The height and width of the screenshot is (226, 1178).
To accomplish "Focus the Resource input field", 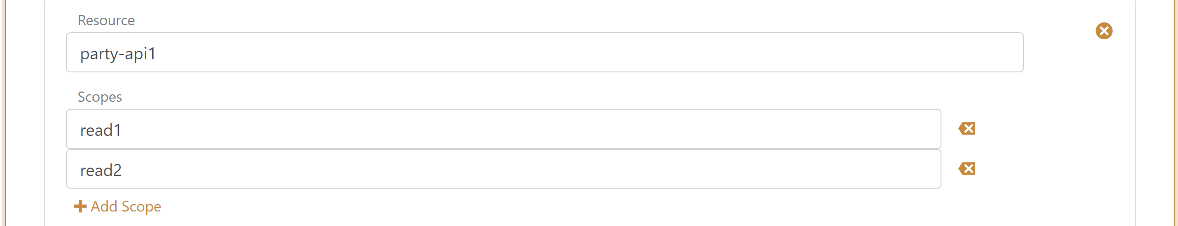I will pos(544,52).
